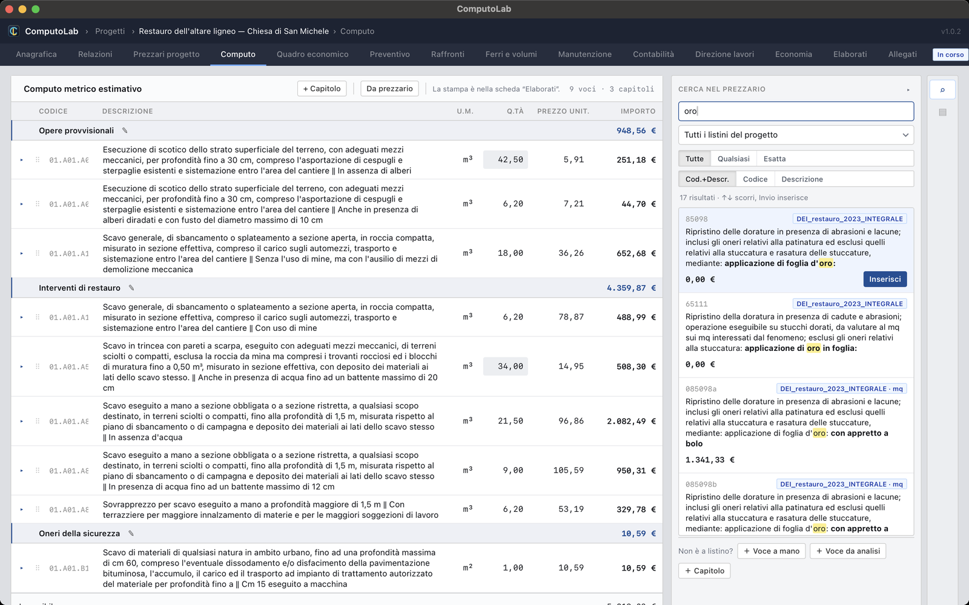969x605 pixels.
Task: Select the Cod.+Descr. search scope
Action: coord(707,179)
